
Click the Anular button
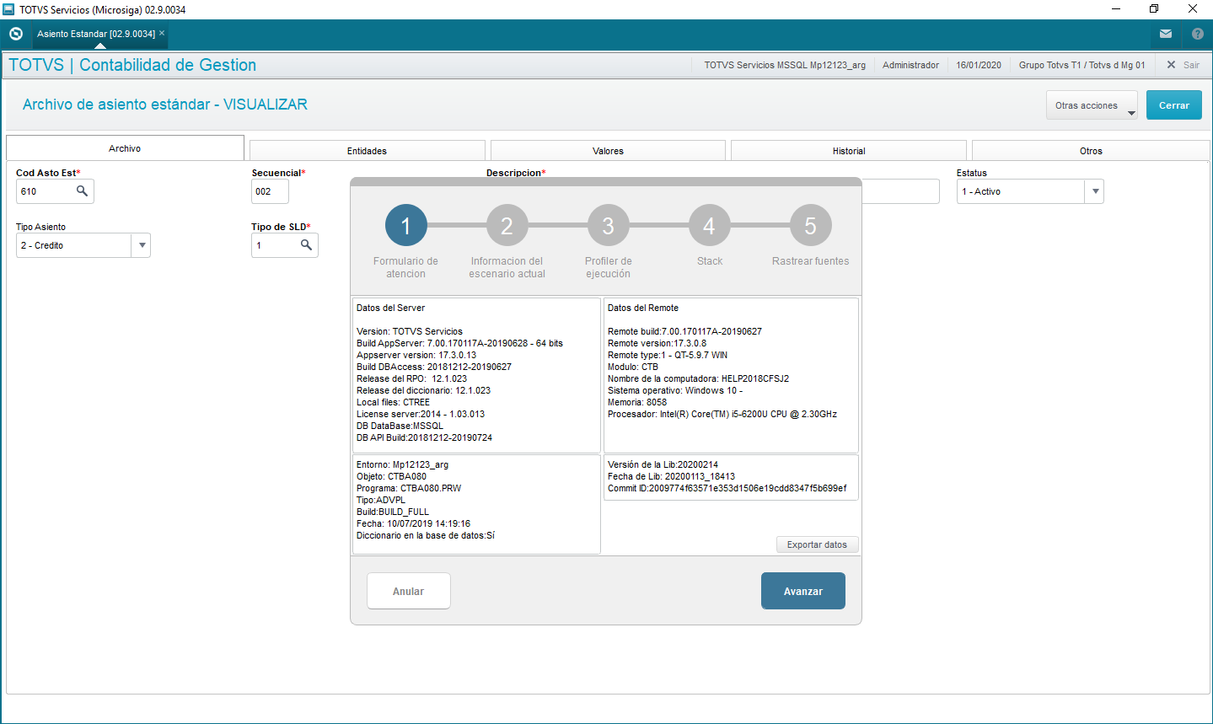[x=409, y=591]
